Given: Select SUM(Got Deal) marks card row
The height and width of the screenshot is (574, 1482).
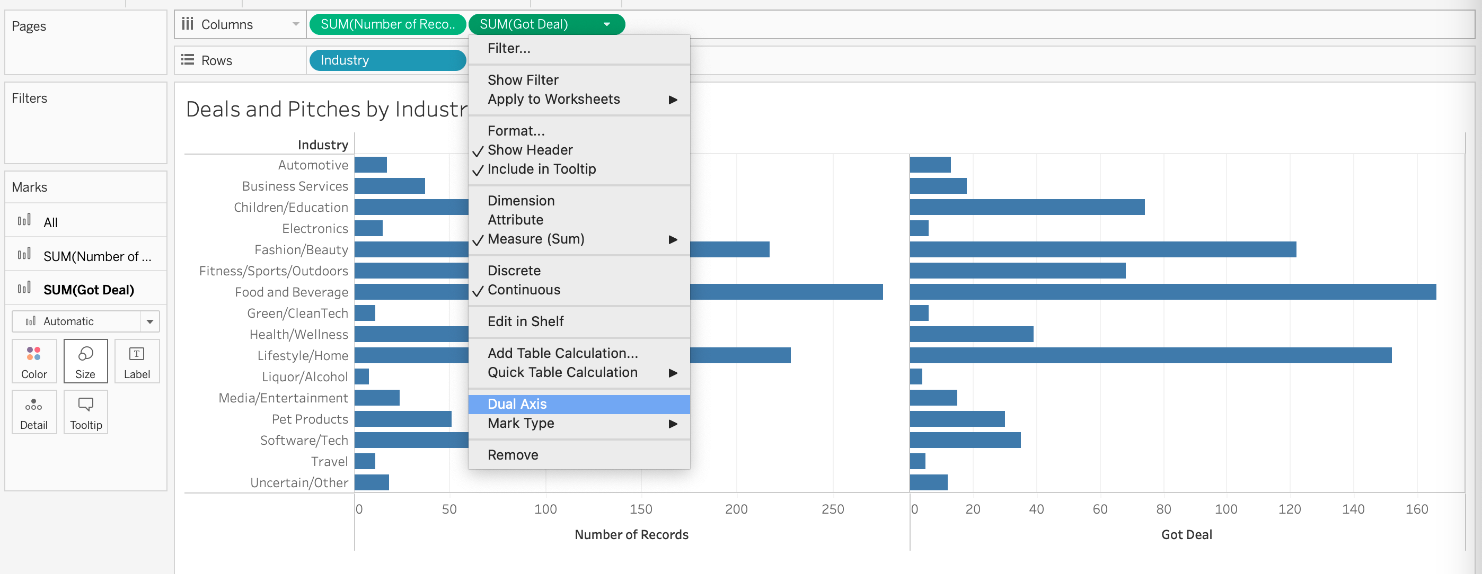Looking at the screenshot, I should click(x=85, y=289).
